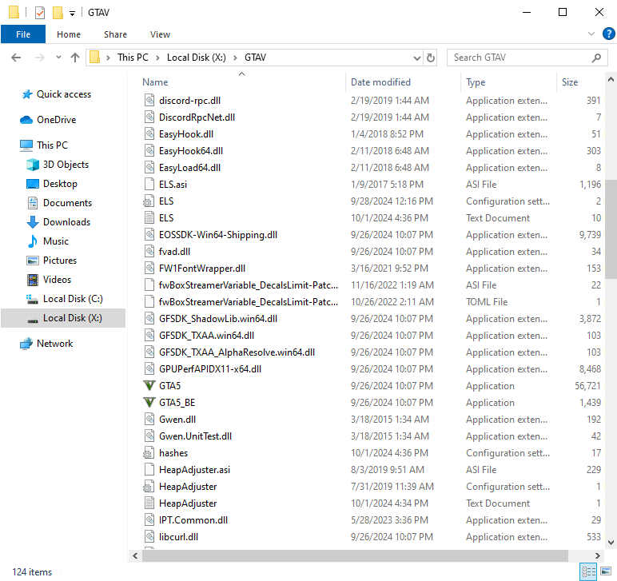617x581 pixels.
Task: Open OneDrive in the navigation pane
Action: pos(56,120)
